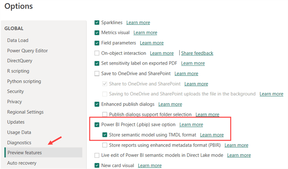Select Preview features in sidebar
Screen dimensions: 288x169
click(43, 152)
